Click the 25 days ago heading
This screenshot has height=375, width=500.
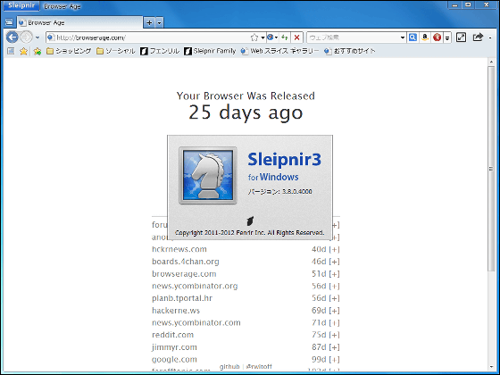[246, 112]
